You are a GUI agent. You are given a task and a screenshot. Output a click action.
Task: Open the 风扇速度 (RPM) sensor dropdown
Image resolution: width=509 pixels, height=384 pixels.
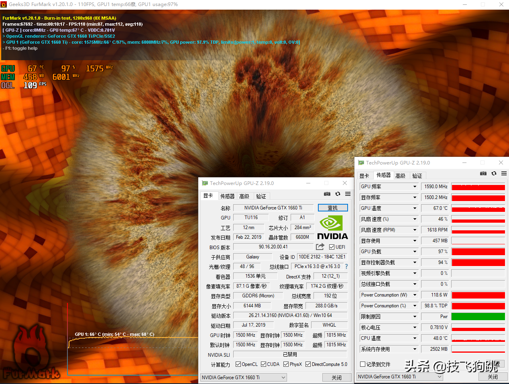point(415,230)
